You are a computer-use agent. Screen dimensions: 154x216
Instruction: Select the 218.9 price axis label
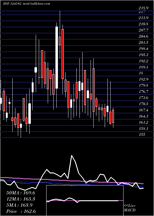(x=144, y=8)
